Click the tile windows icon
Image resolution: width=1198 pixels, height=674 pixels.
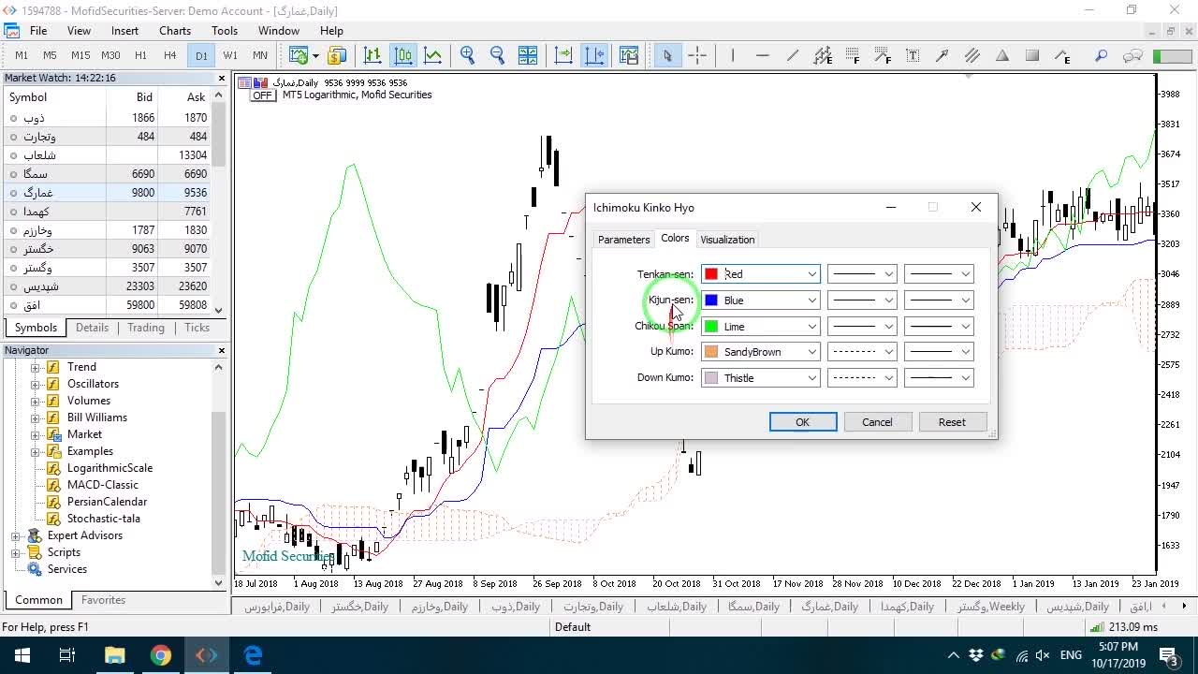(528, 55)
